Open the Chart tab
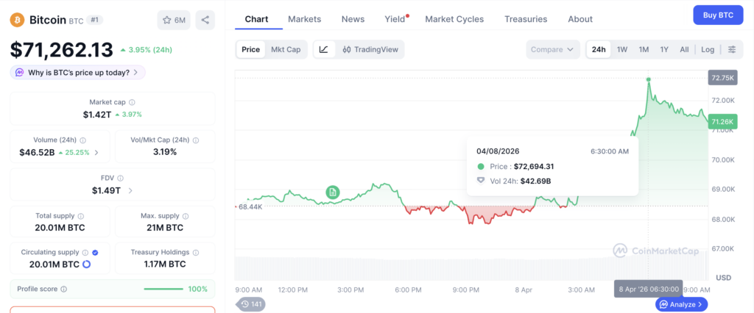 click(257, 19)
